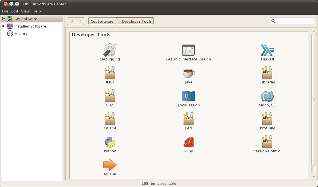The image size is (318, 187).
Task: Click the History clock icon in sidebar
Action: 10,33
